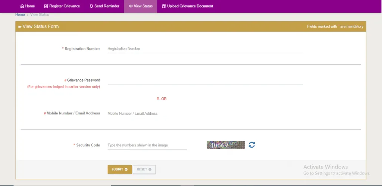Screen dimensions: 382x186
Task: Go to the Upload Grievance Document page
Action: coord(190,6)
